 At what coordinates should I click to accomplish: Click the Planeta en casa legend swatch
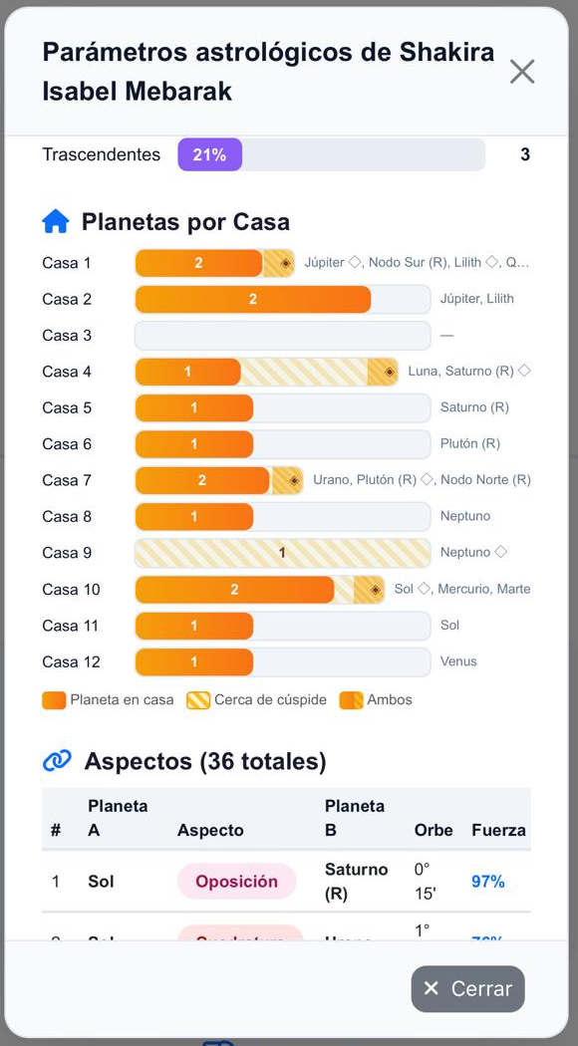[54, 700]
